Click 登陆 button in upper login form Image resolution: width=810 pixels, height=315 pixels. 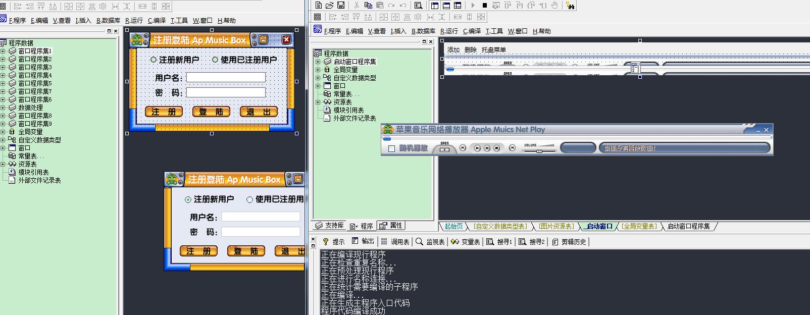(x=211, y=112)
